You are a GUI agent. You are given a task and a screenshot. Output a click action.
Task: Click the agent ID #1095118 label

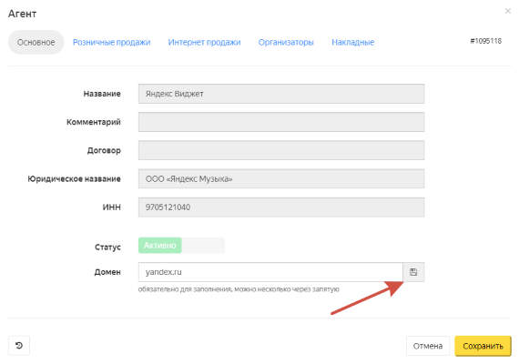[485, 41]
